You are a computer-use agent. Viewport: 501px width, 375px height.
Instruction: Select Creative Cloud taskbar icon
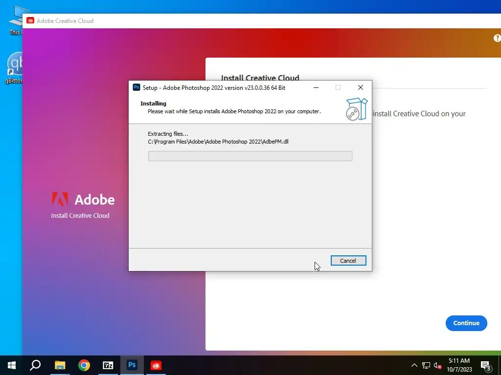(156, 365)
